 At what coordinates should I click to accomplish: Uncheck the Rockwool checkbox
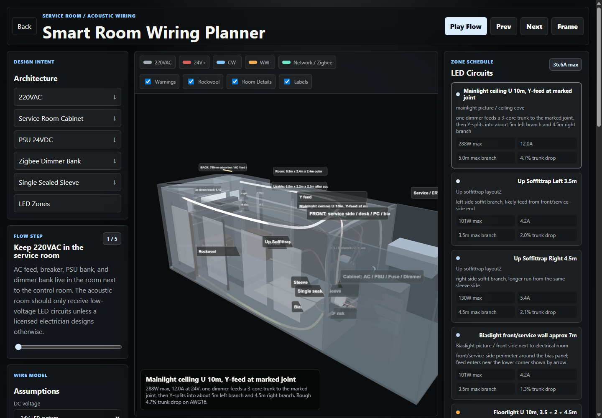[x=191, y=82]
